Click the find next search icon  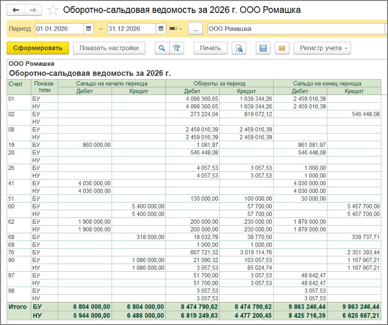[176, 48]
